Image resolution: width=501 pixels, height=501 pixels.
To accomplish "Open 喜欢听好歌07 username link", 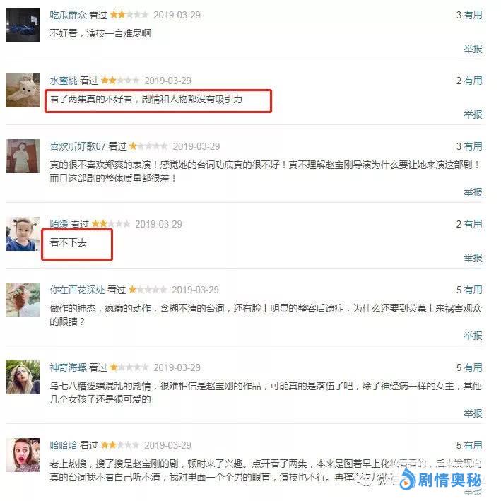I will click(78, 146).
